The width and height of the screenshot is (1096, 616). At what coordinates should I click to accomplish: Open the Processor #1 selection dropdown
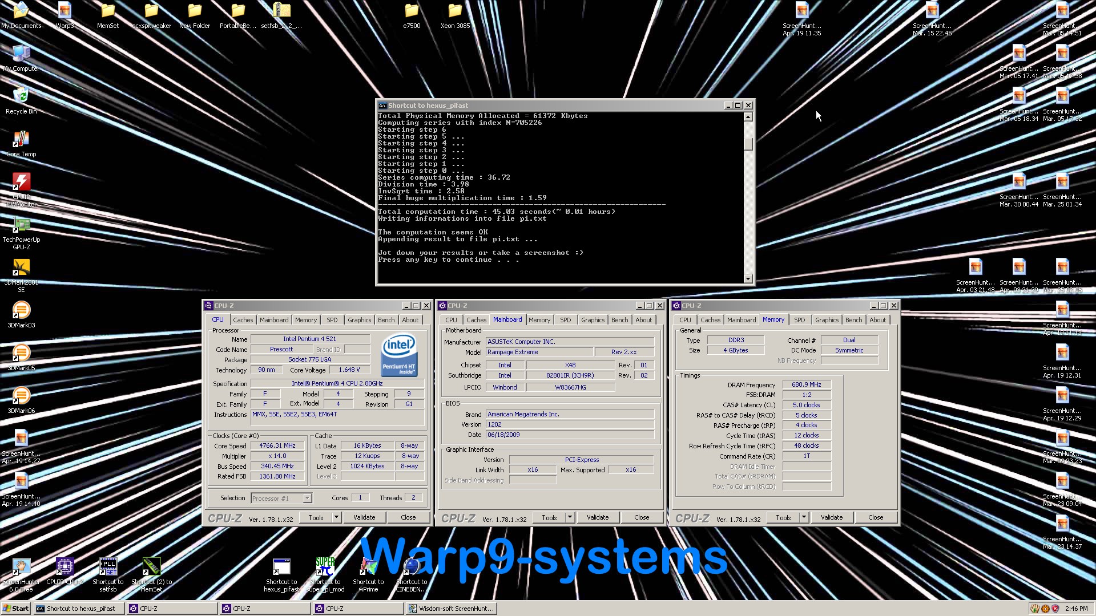(281, 498)
